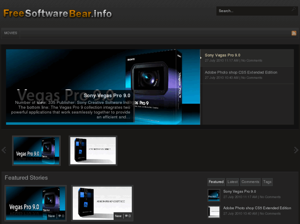Go to next carousel slide arrow

pyautogui.click(x=296, y=150)
